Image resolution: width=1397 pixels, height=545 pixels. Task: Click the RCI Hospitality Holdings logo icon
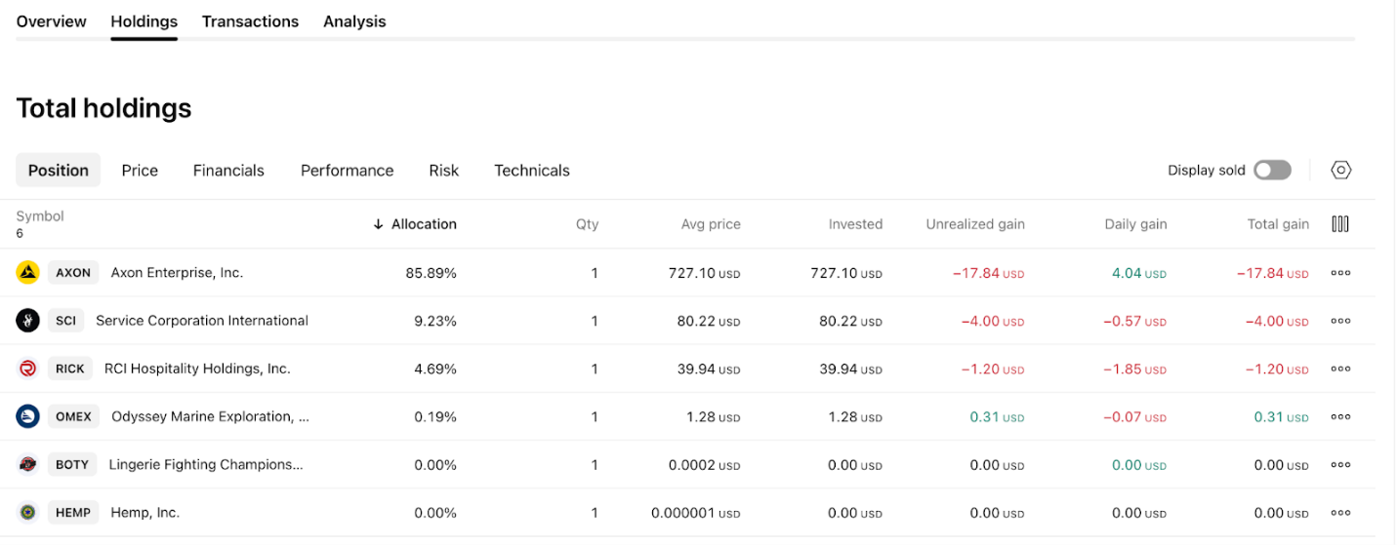point(27,369)
